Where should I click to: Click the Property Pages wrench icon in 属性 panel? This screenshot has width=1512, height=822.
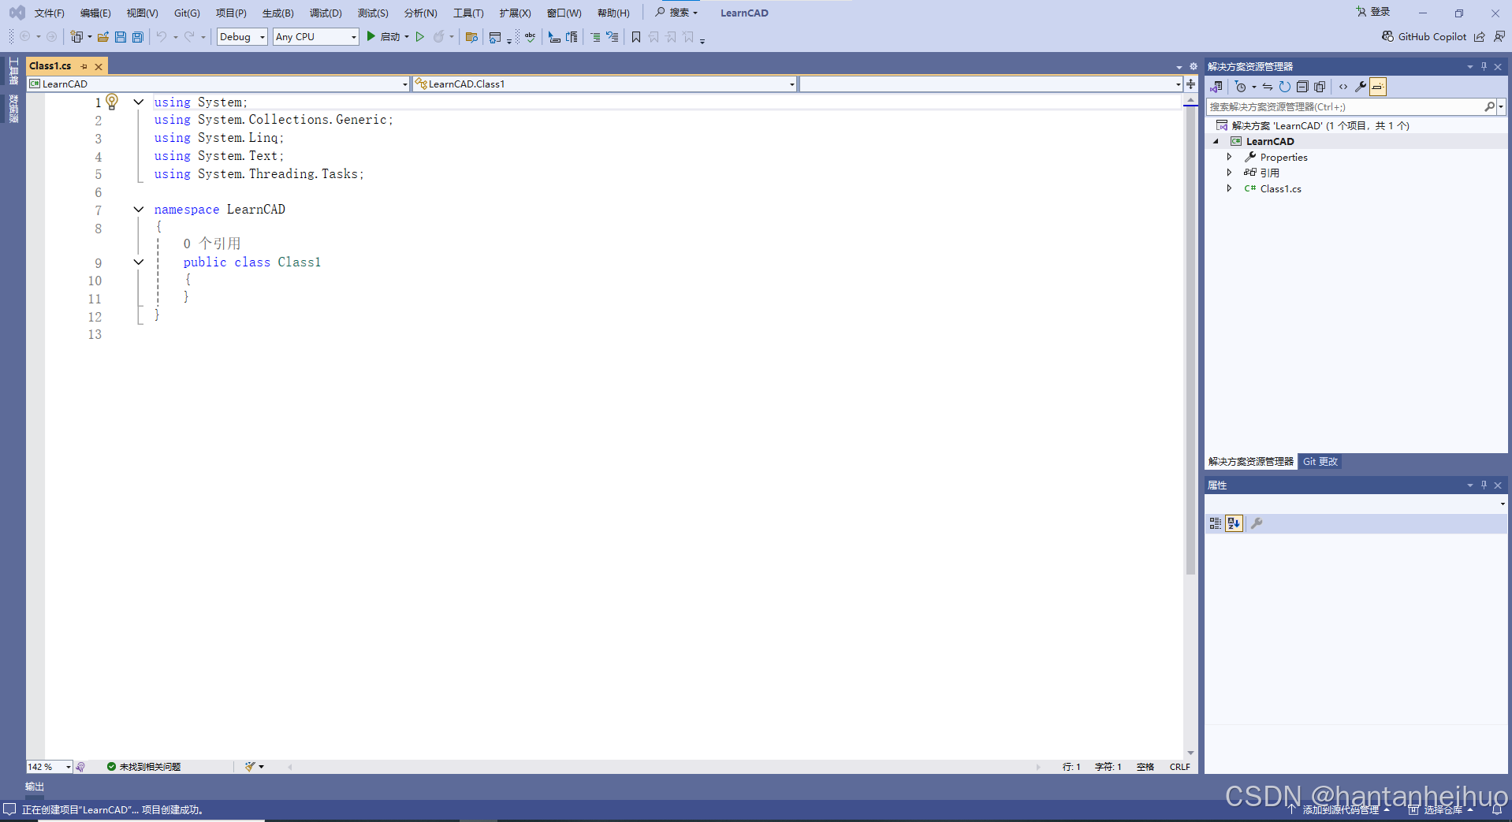1257,523
